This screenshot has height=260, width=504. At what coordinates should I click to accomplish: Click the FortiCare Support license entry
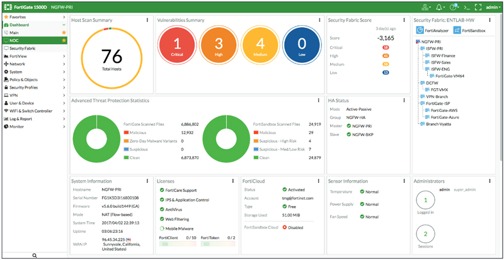coord(178,190)
